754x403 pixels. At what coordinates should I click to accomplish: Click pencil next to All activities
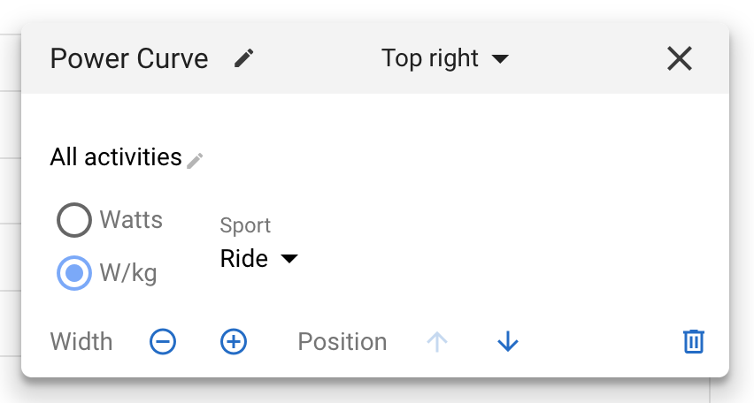point(196,160)
